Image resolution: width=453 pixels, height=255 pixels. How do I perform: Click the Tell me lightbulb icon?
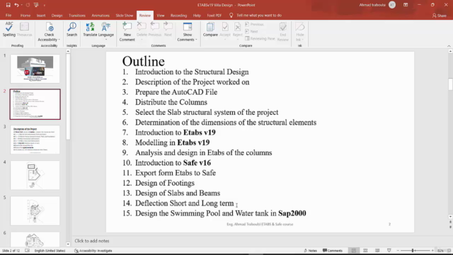(x=231, y=16)
